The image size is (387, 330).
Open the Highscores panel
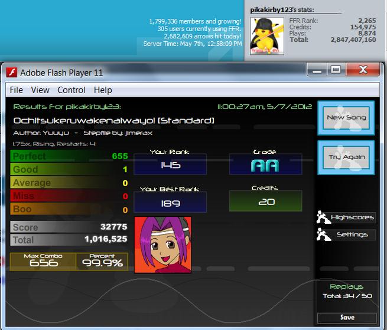coord(352,217)
